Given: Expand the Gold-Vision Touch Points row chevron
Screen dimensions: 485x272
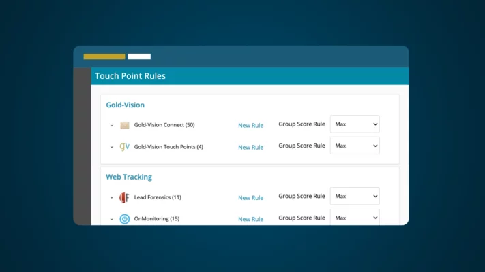Looking at the screenshot, I should (112, 147).
